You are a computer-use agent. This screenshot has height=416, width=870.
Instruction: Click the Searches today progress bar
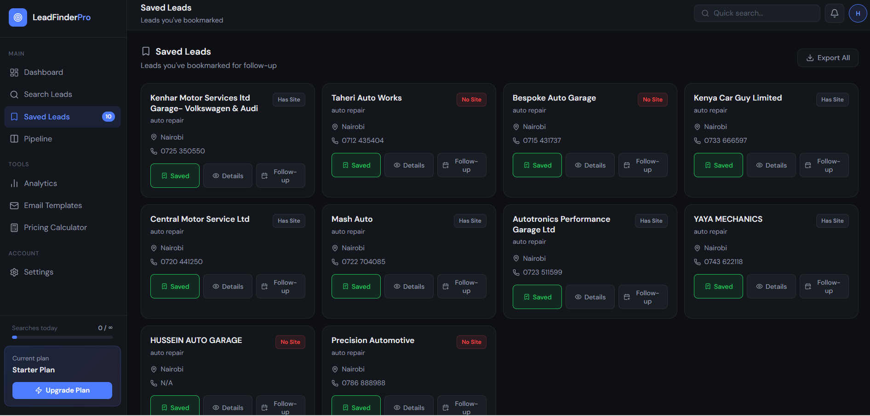[x=62, y=337]
